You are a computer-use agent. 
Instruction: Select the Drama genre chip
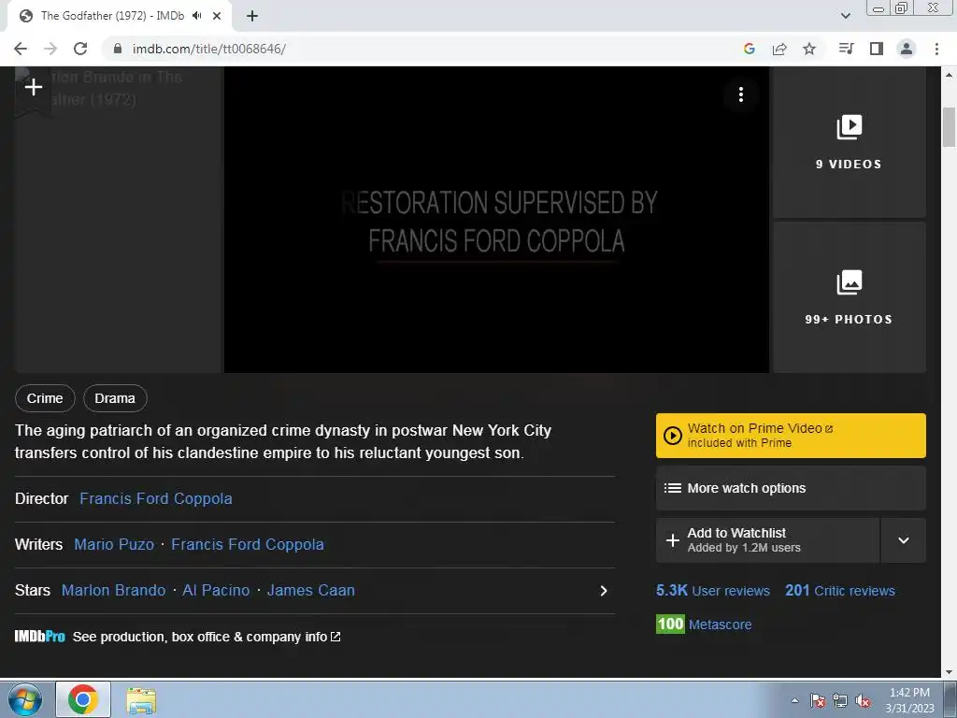[115, 398]
